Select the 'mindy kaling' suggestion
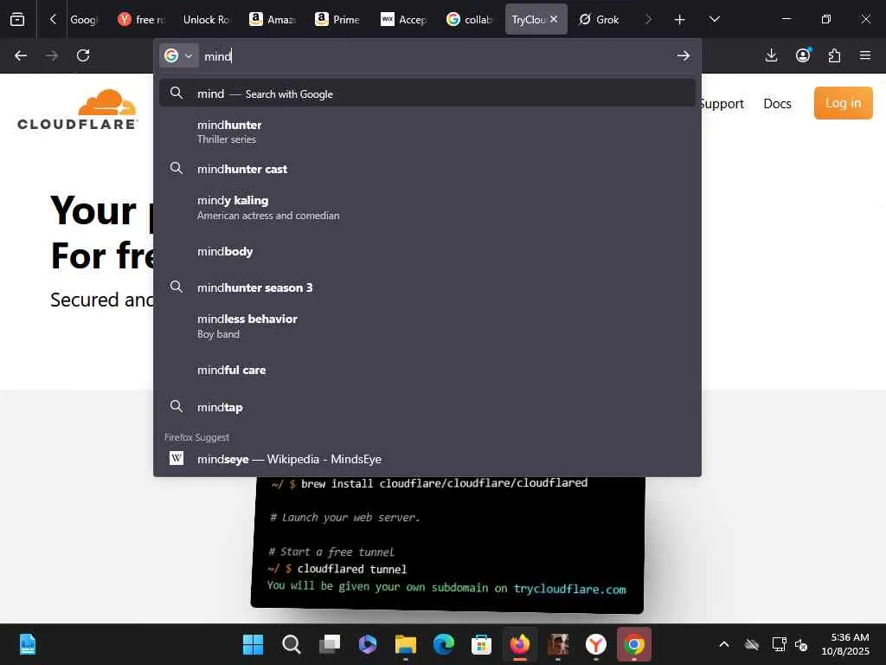Screen dimensions: 886x665 point(427,208)
